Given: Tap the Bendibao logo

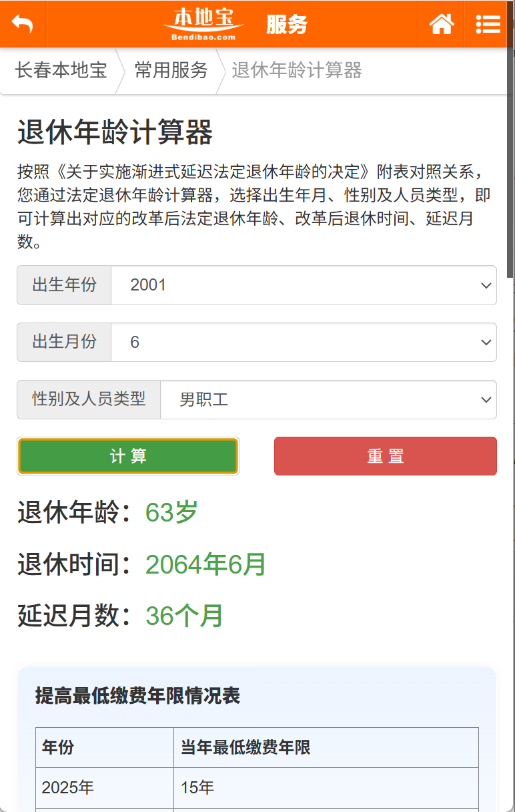Looking at the screenshot, I should 203,23.
